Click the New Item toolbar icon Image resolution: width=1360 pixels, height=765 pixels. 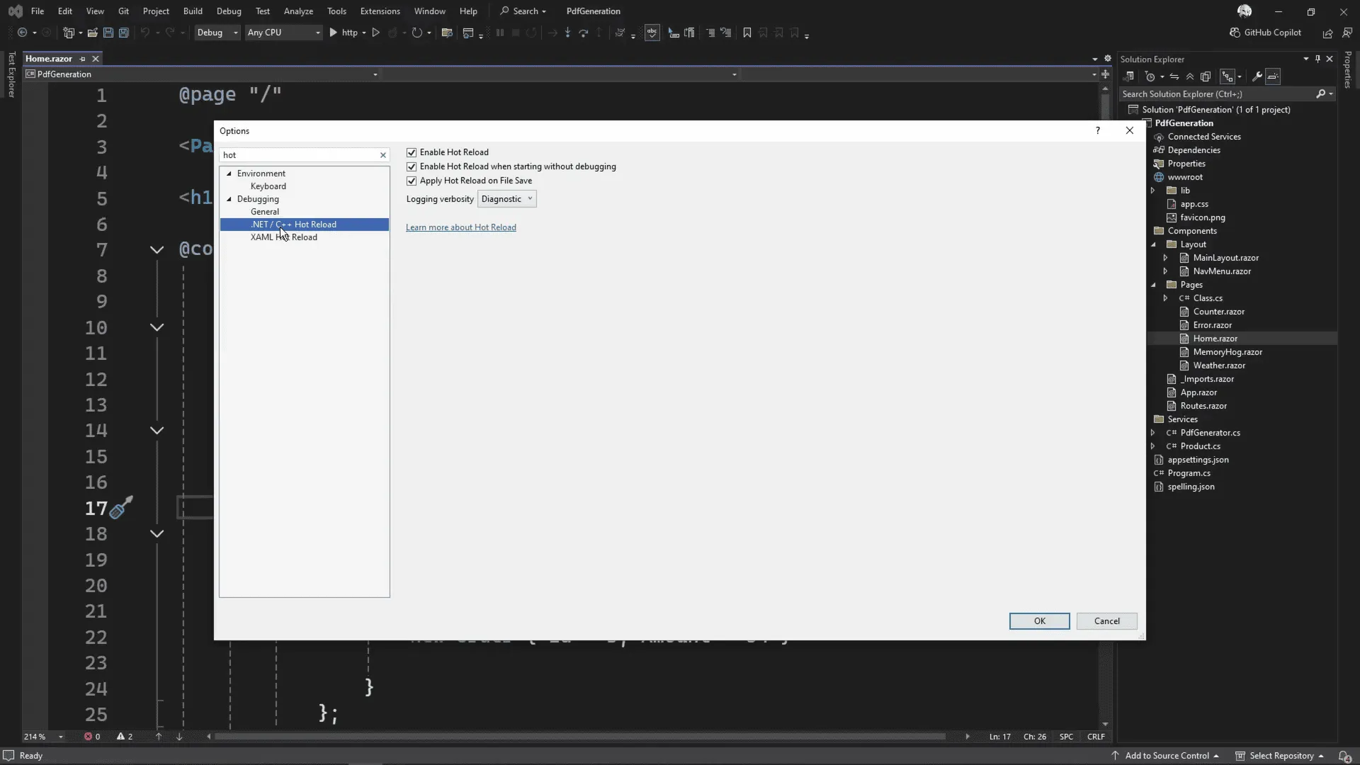pyautogui.click(x=69, y=33)
